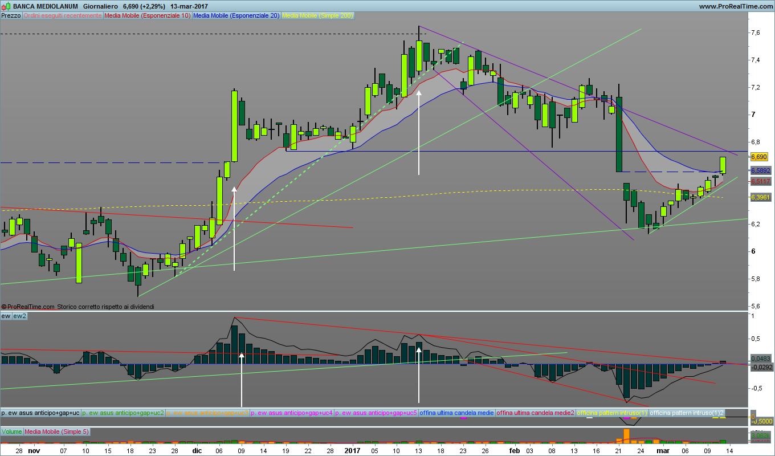Click the -0,5000 pattern panel value
The width and height of the screenshot is (775, 456).
(x=761, y=421)
